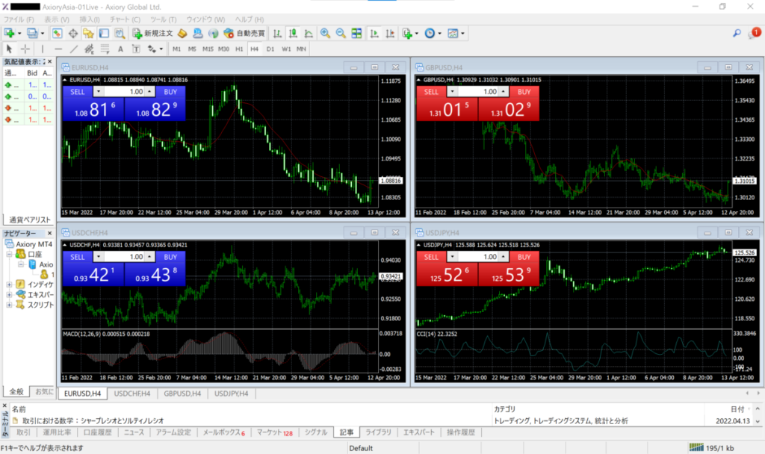The image size is (765, 454).
Task: Select the Crosshair tool
Action: pos(25,49)
